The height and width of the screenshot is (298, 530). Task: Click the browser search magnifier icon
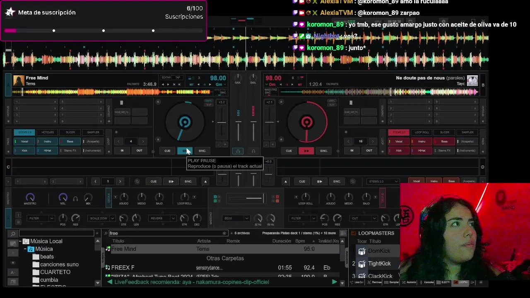tap(13, 233)
